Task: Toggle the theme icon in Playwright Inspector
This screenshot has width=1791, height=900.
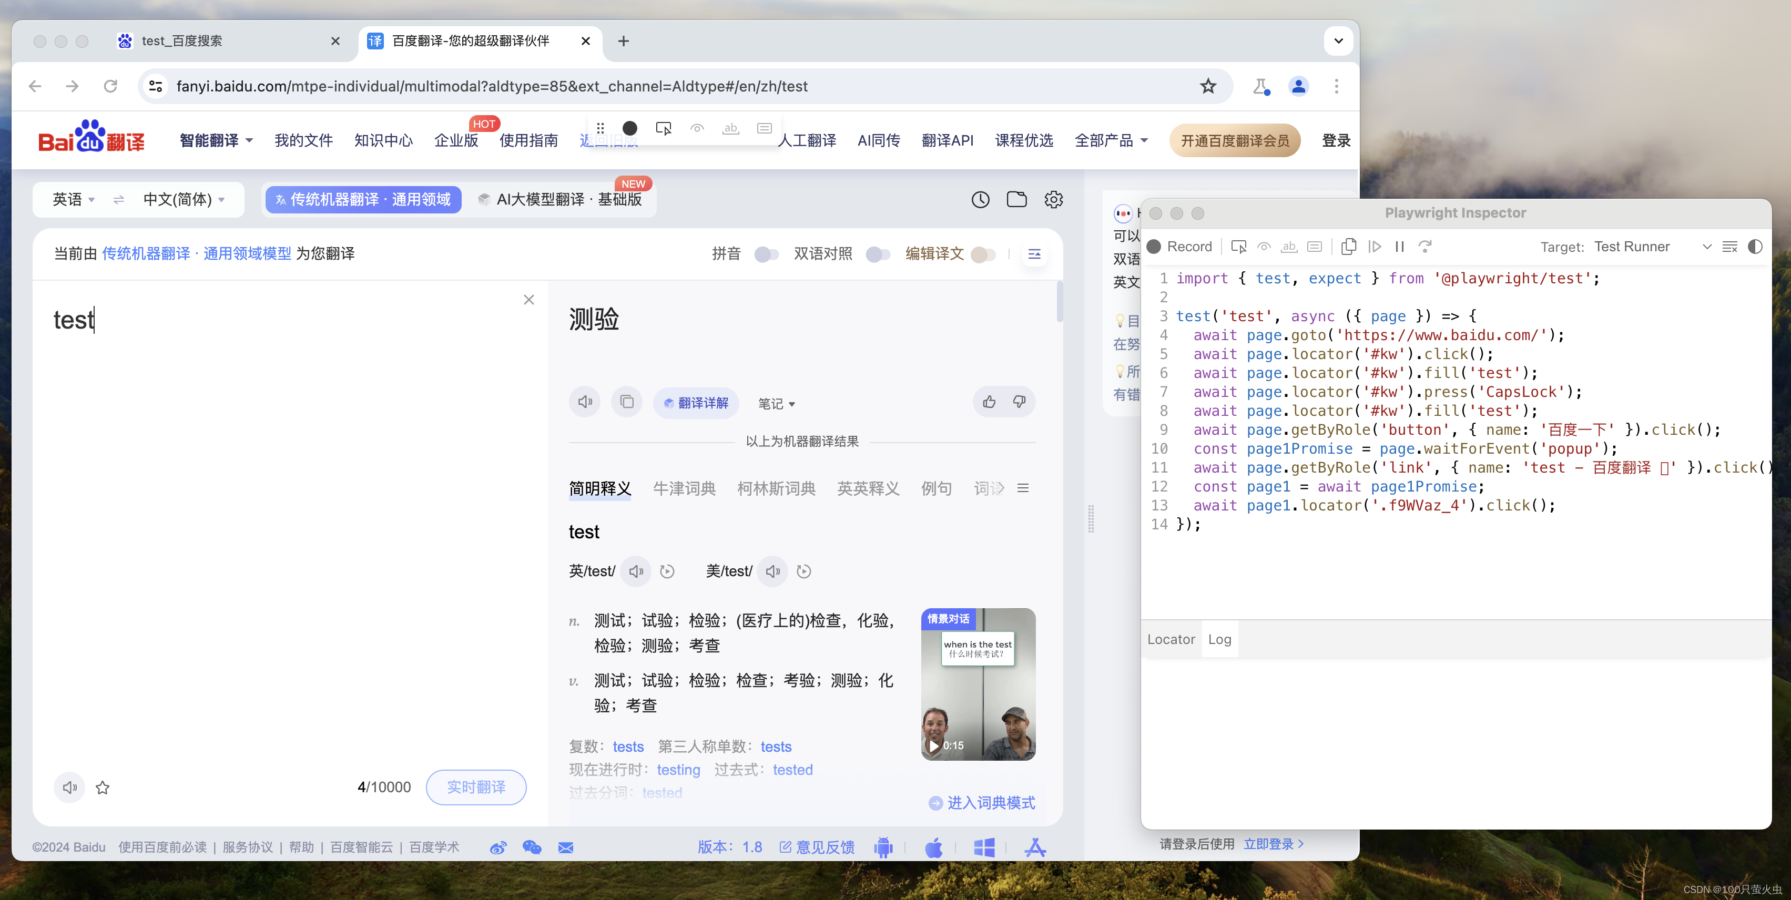Action: point(1755,247)
